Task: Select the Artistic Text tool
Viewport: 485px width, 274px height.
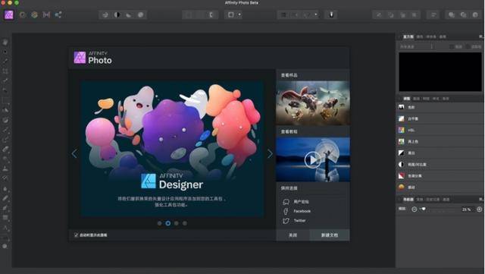Action: coord(5,228)
